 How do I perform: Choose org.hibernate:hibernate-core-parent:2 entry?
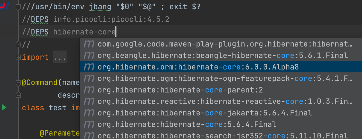pos(221,90)
